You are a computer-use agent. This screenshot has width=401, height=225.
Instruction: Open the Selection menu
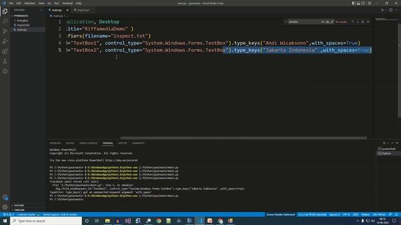click(x=29, y=3)
